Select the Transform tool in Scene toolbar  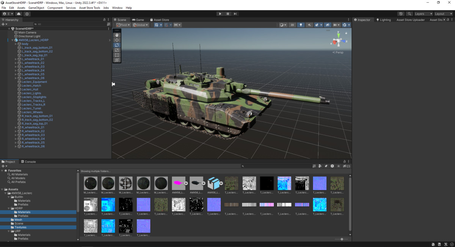point(117,60)
